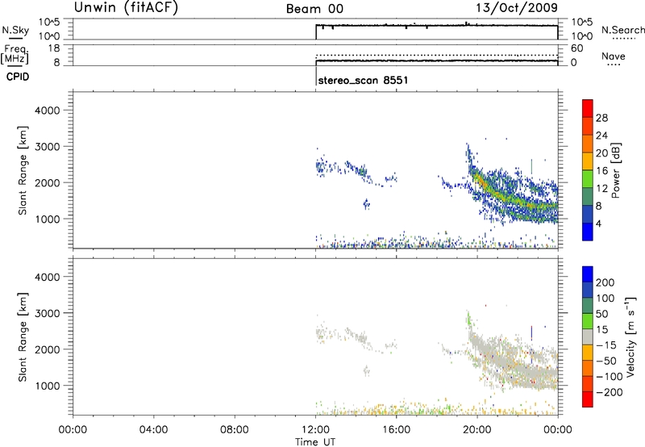Screen dimensions: 645x447
Task: Click the 'CPID' row label
Action: pyautogui.click(x=18, y=77)
